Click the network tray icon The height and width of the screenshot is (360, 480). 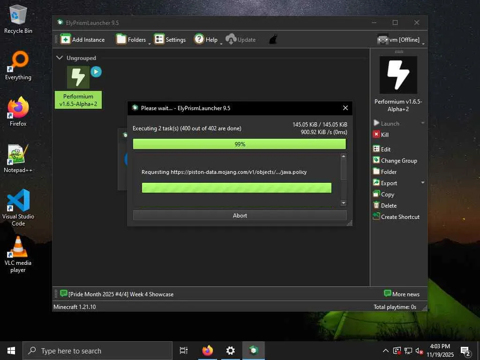(408, 351)
